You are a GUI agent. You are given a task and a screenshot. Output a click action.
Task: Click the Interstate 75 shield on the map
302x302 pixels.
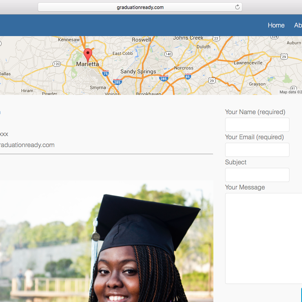[105, 73]
